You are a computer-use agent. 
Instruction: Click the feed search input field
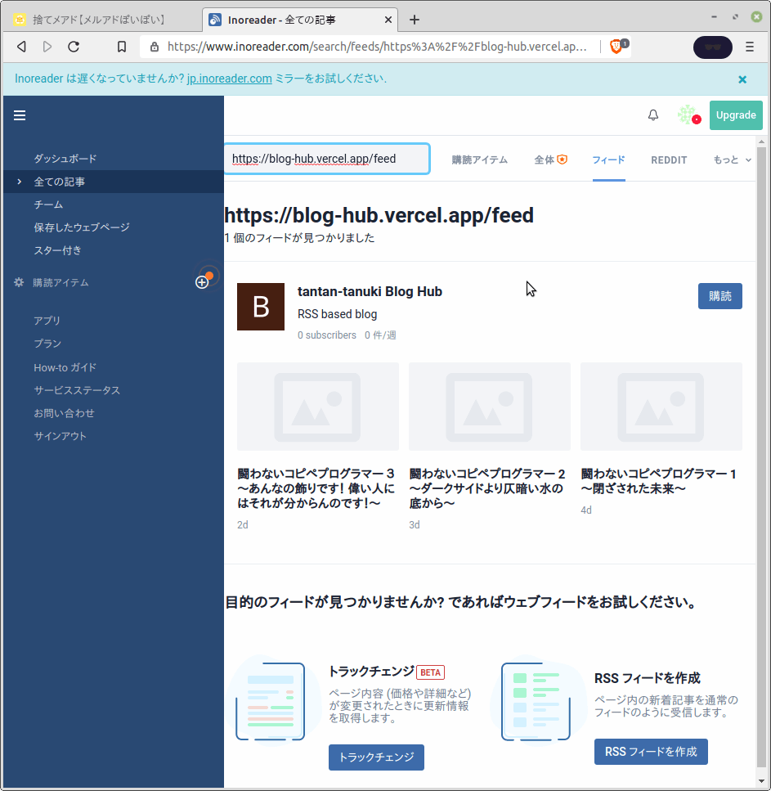(x=327, y=159)
